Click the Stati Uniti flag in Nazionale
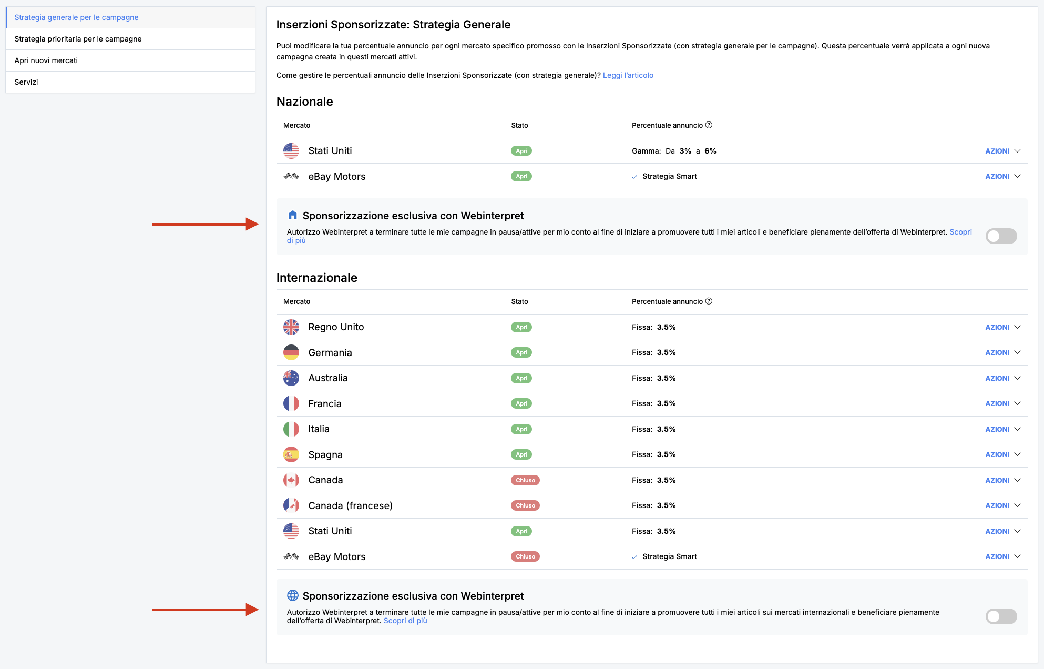The image size is (1044, 669). (291, 151)
